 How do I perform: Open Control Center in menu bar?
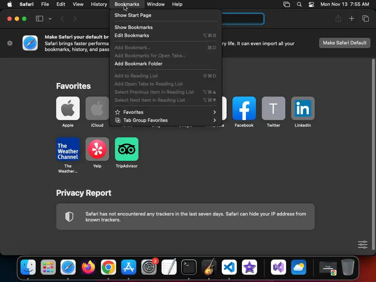(x=311, y=4)
